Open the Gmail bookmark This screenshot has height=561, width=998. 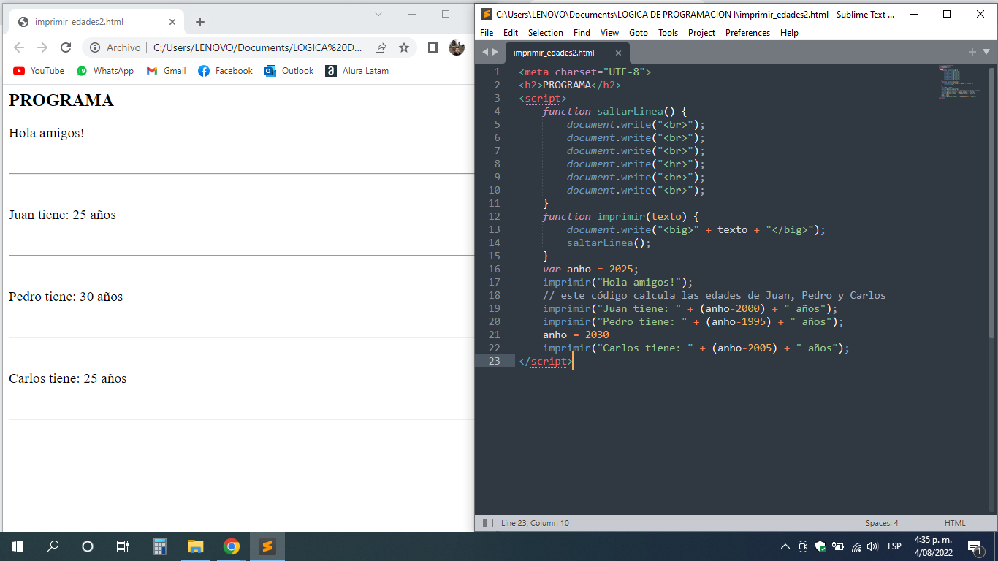[x=166, y=71]
